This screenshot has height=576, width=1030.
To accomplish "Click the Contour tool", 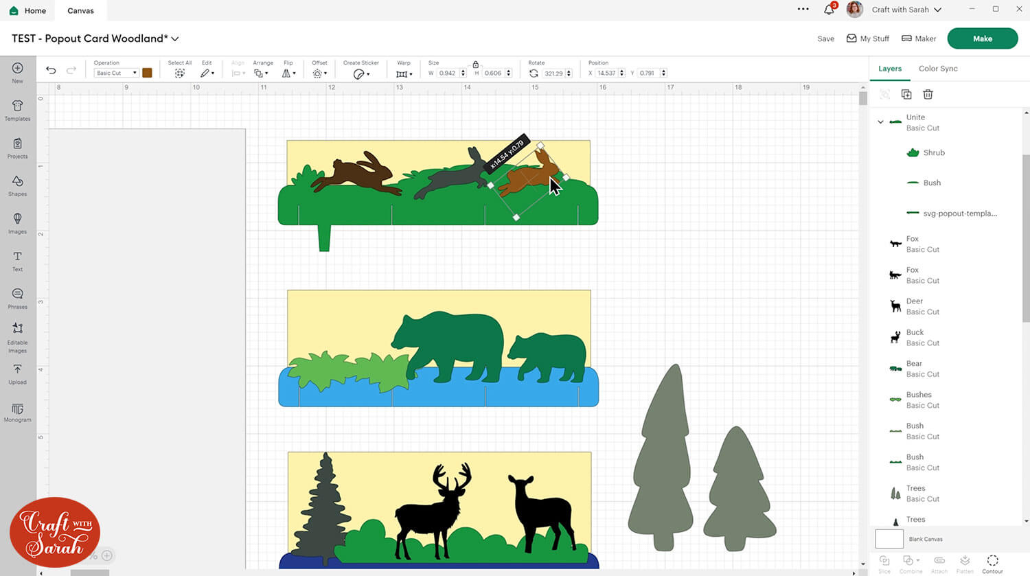I will (x=992, y=563).
